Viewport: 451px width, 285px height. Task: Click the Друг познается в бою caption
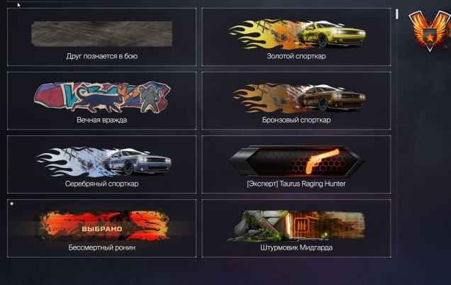coord(102,56)
